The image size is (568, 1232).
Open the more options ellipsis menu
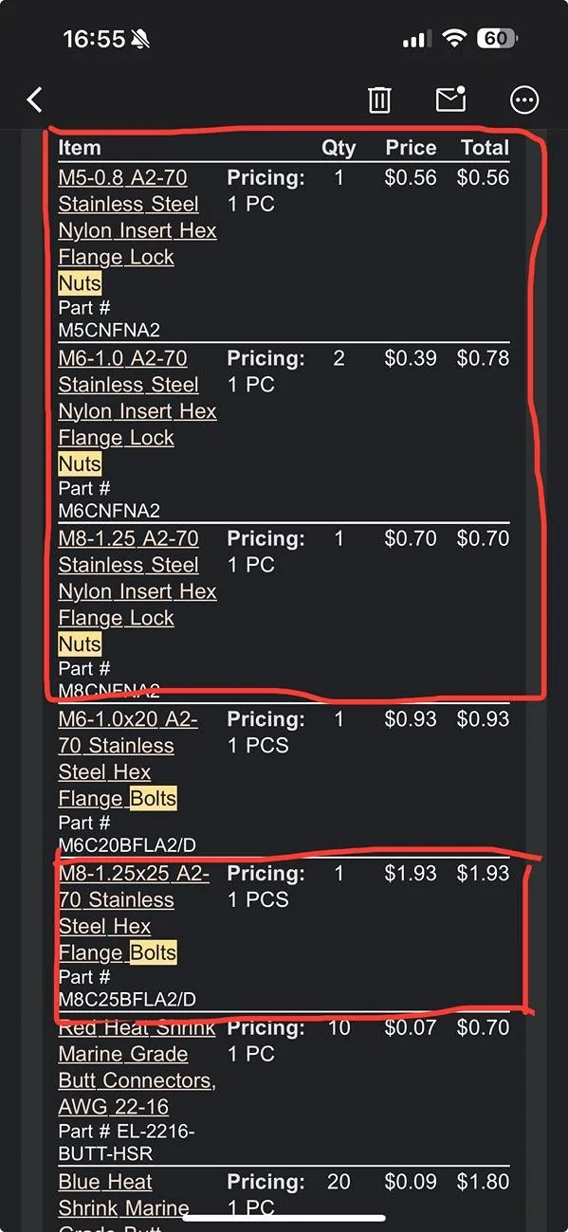click(524, 100)
